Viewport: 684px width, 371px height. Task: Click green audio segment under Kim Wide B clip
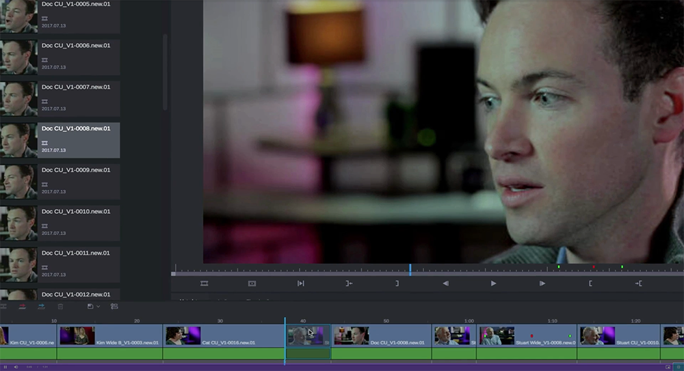109,353
